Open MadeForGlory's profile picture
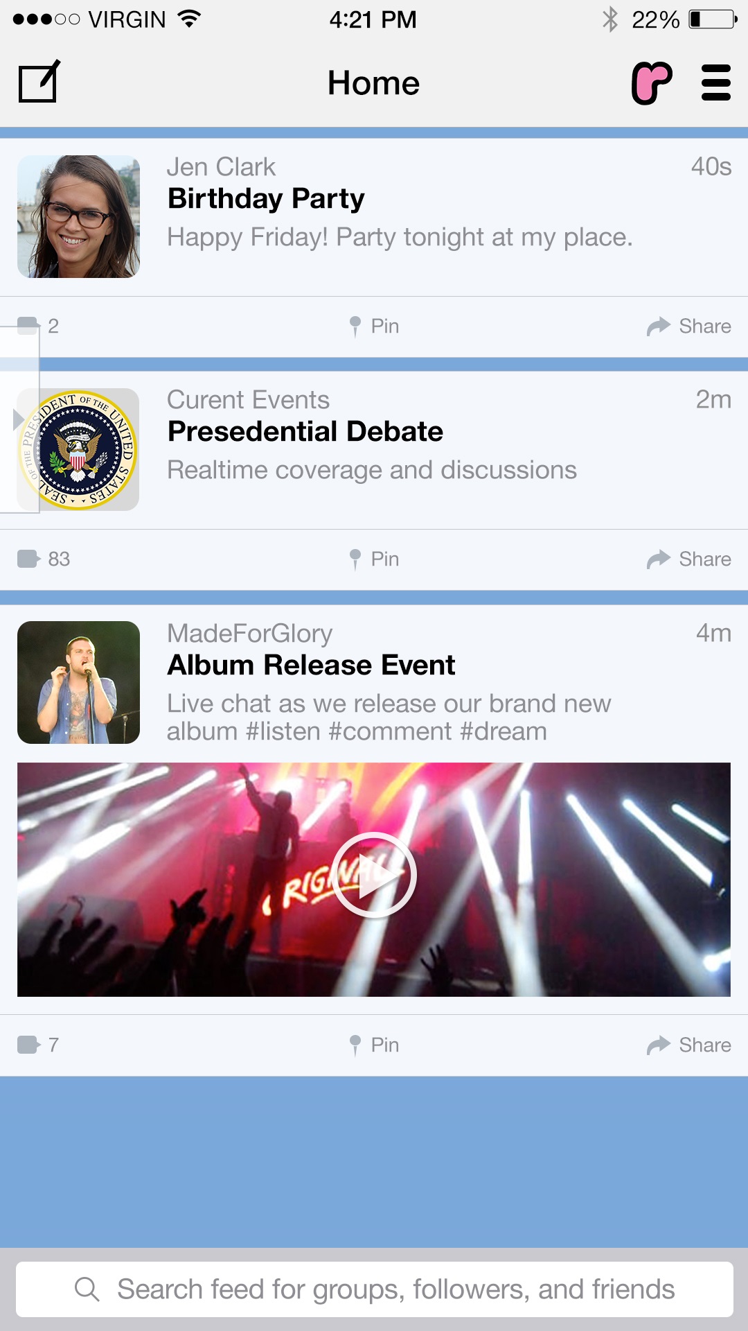The width and height of the screenshot is (748, 1331). (78, 682)
